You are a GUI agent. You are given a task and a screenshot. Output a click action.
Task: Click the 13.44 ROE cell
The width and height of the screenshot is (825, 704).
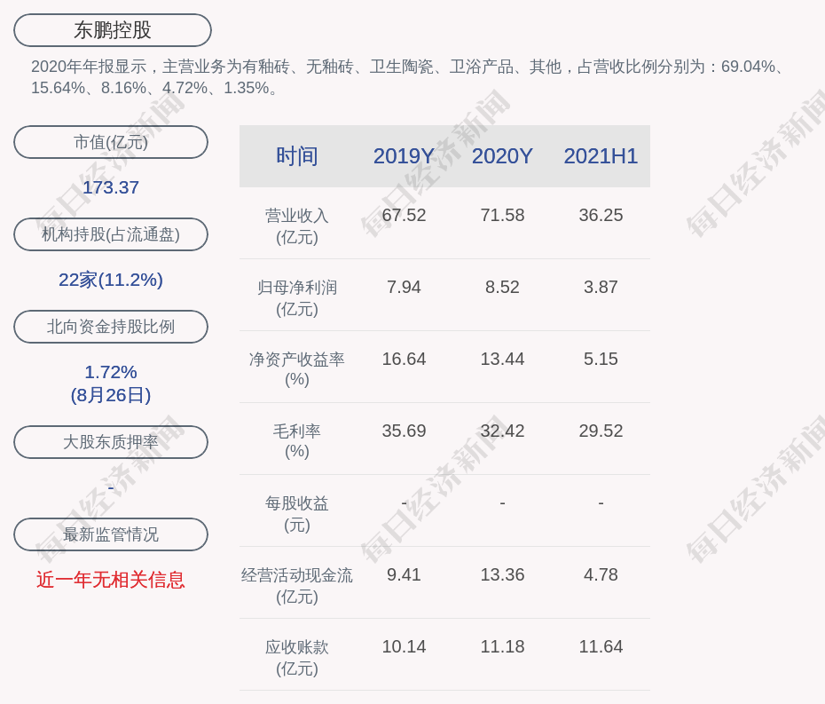pos(502,359)
